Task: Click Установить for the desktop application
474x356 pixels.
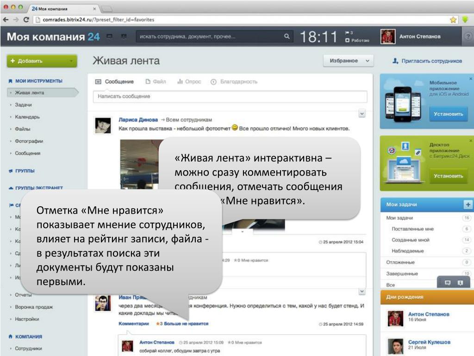Action: point(448,176)
